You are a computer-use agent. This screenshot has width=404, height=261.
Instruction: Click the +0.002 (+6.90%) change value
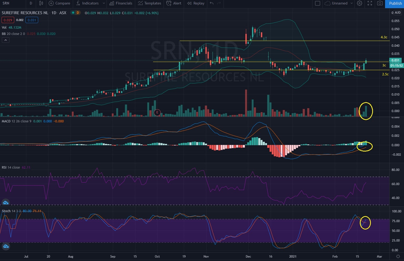coord(147,13)
